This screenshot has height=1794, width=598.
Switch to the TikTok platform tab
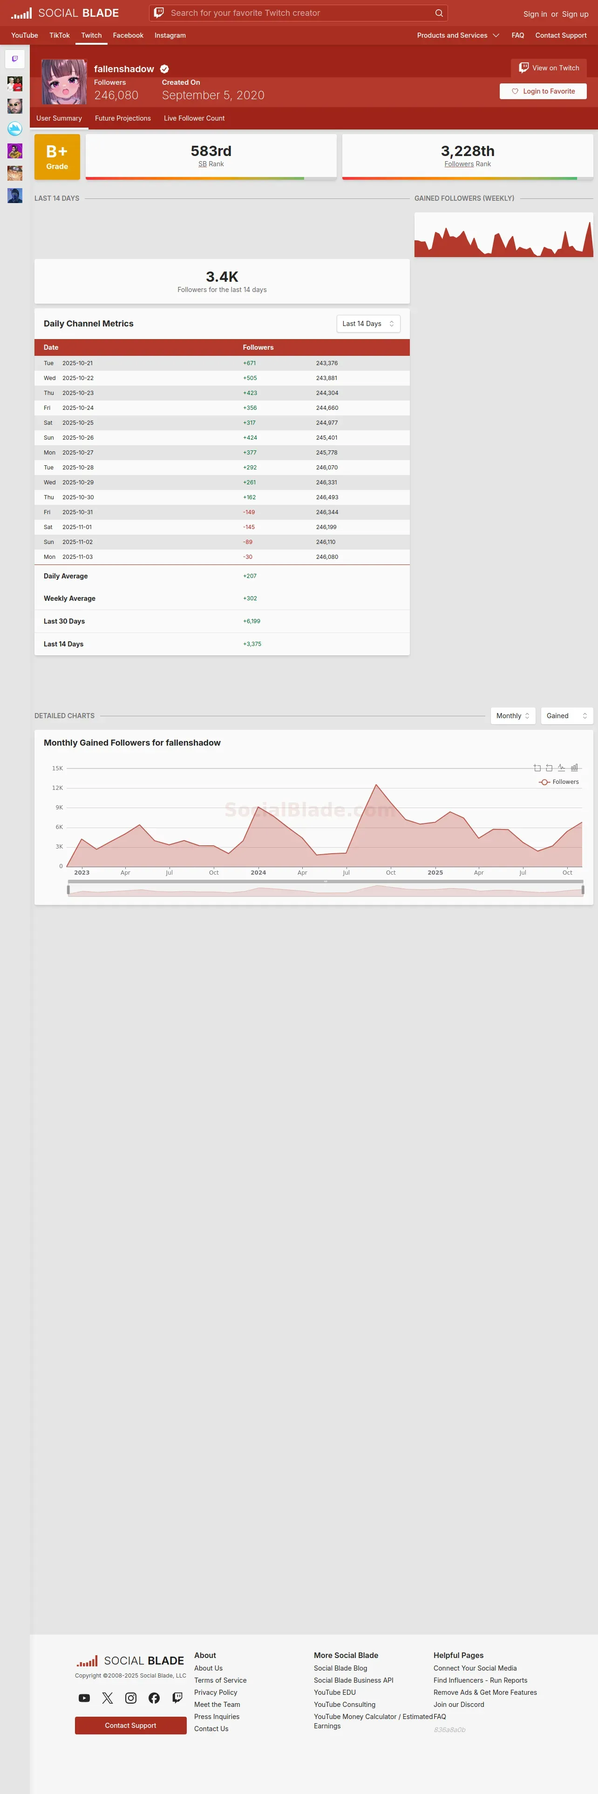[59, 35]
